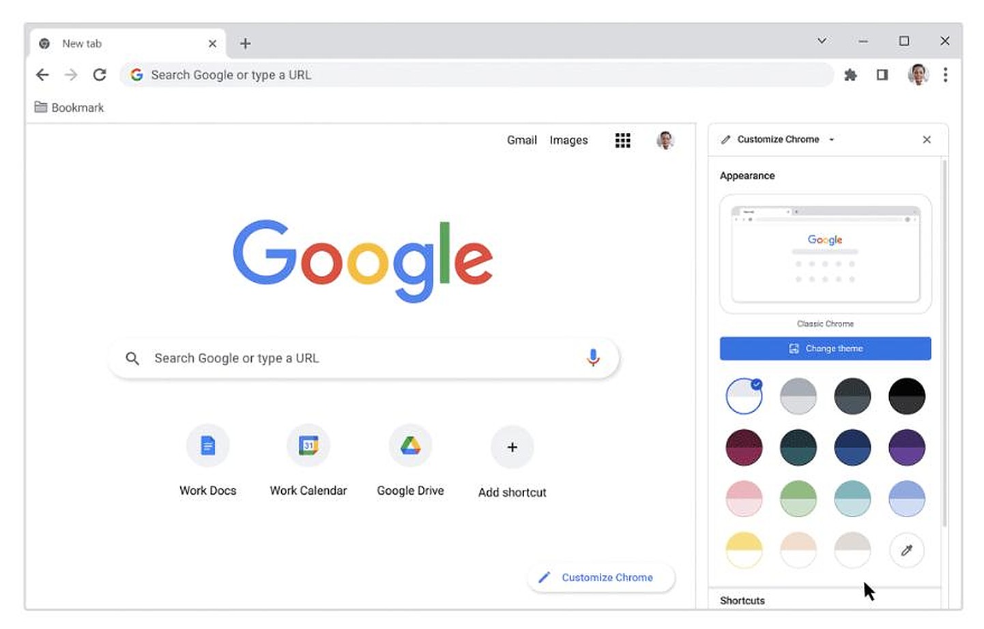Open the Gmail link
984x629 pixels.
(x=522, y=140)
